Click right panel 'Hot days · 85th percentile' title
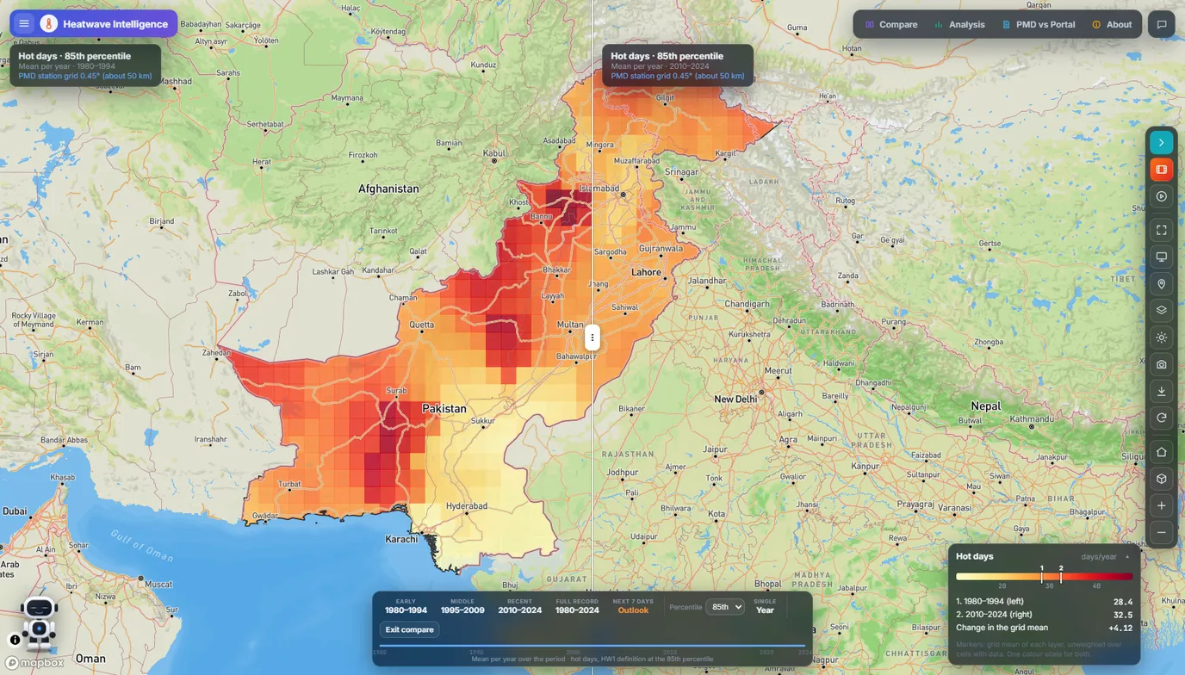1185x675 pixels. pos(667,56)
